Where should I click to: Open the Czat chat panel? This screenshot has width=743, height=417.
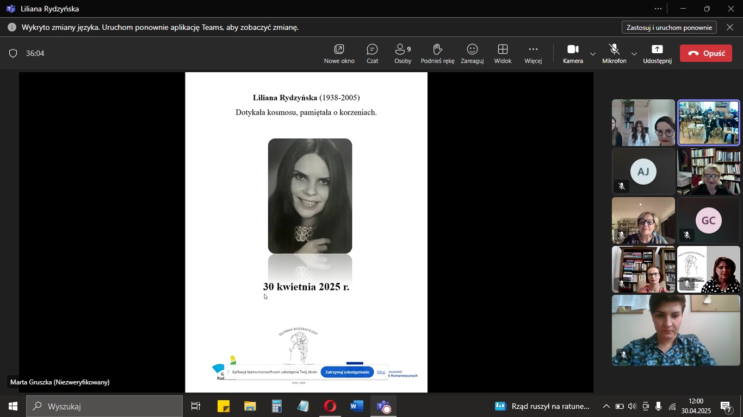click(372, 53)
